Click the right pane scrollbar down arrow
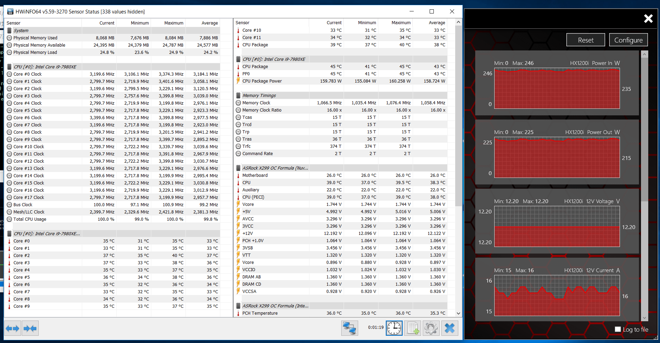Image resolution: width=660 pixels, height=343 pixels. (458, 313)
